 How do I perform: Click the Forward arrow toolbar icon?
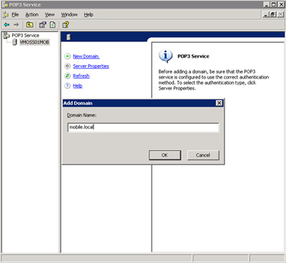pyautogui.click(x=16, y=24)
